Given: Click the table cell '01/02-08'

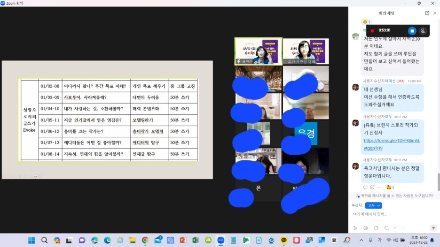Looking at the screenshot, I should tap(50, 86).
